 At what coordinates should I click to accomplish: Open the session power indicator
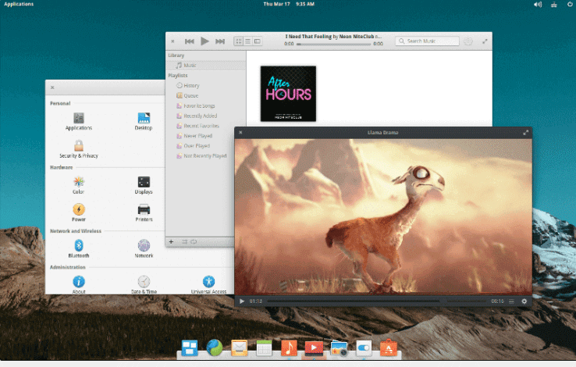click(570, 5)
